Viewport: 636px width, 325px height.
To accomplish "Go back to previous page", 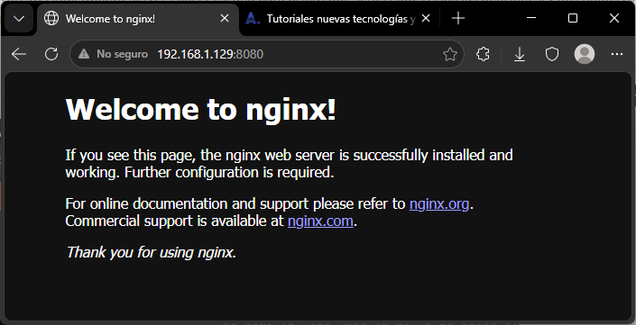I will pyautogui.click(x=19, y=54).
